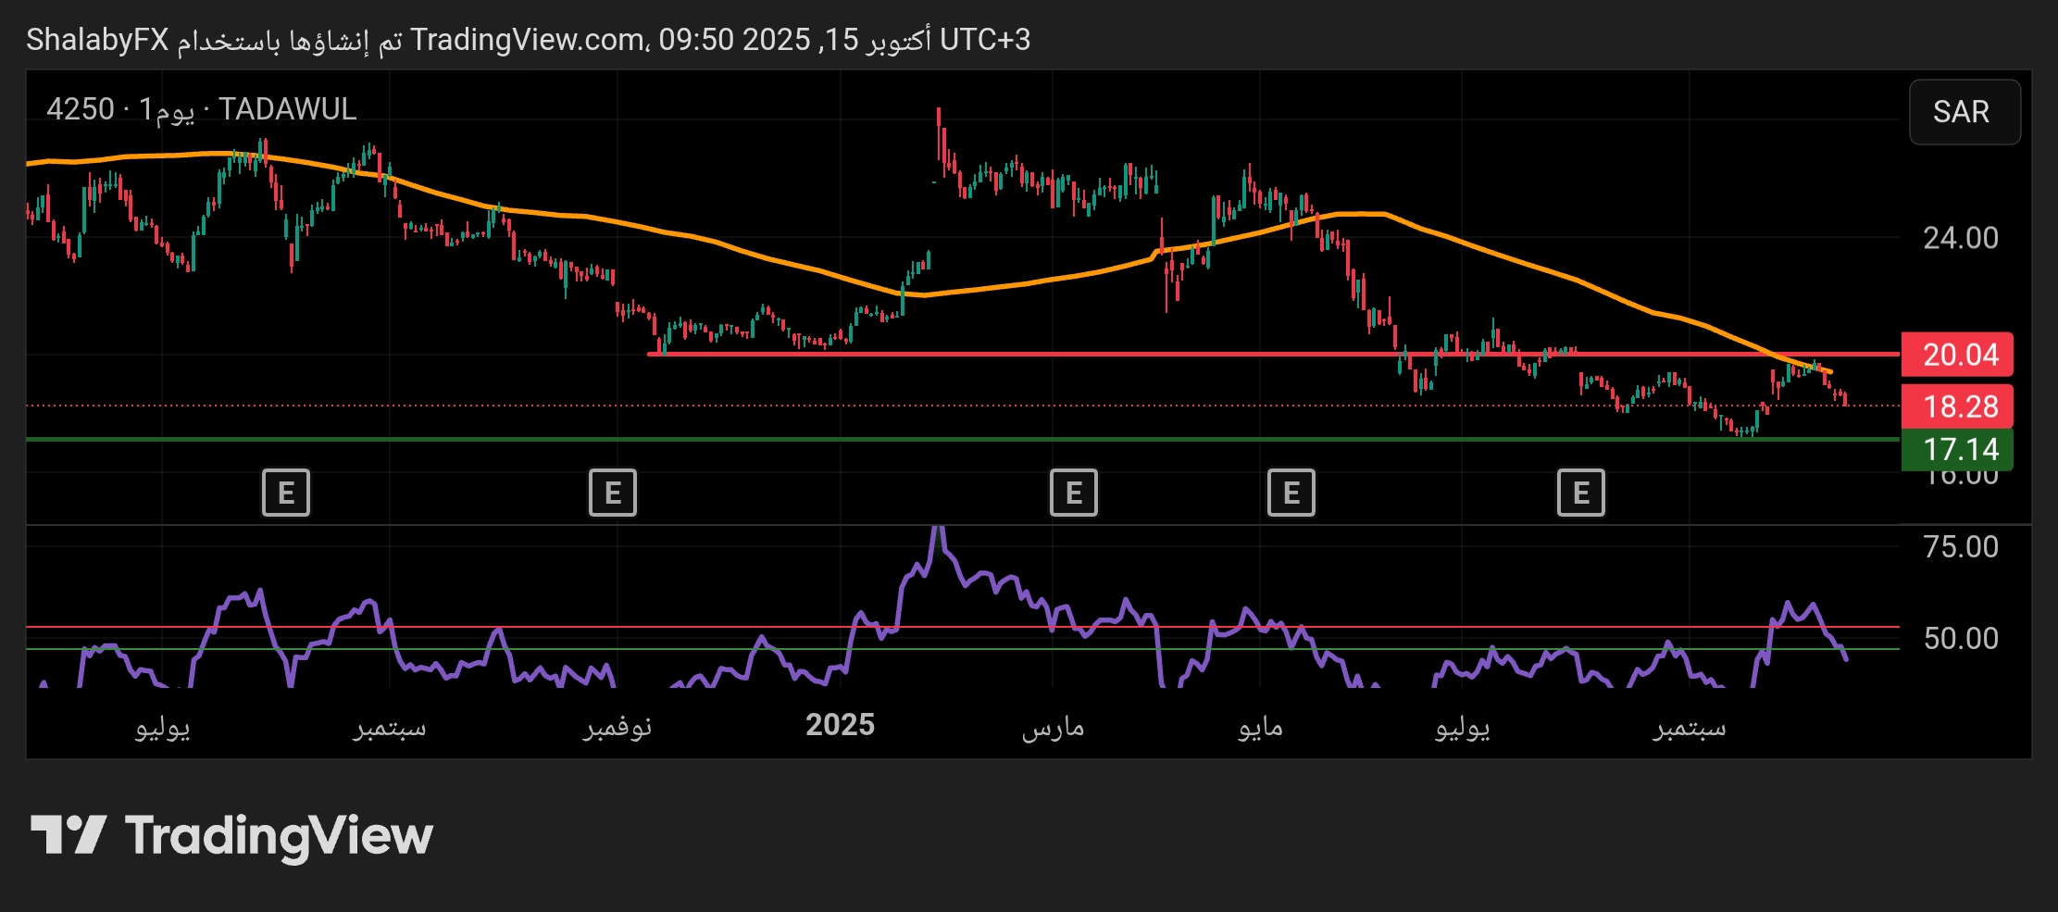Click the TradingView.com text in the header

(x=528, y=40)
